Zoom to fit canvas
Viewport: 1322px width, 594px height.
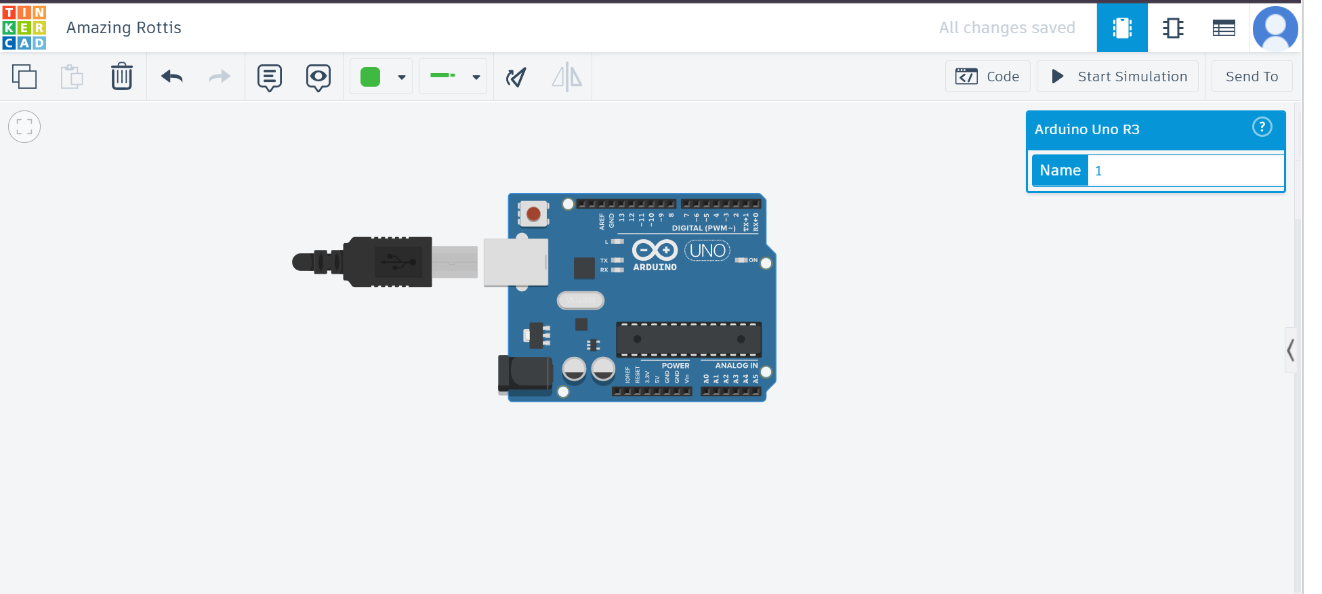(24, 127)
